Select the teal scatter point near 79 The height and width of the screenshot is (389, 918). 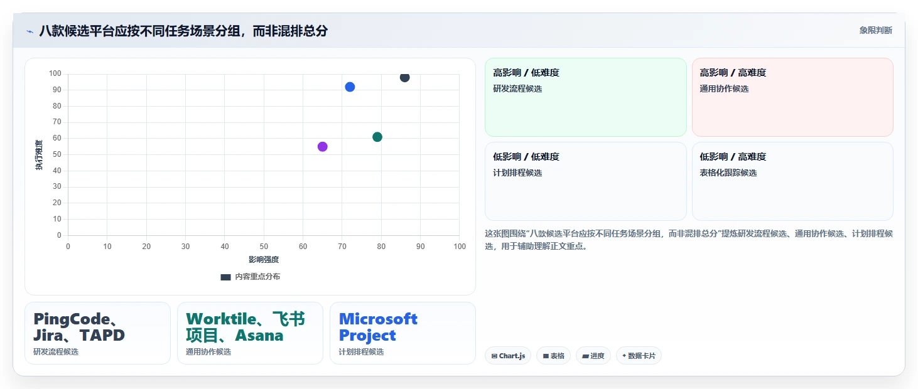tap(377, 137)
